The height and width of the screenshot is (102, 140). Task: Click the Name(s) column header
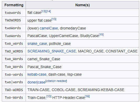pos(83,5)
